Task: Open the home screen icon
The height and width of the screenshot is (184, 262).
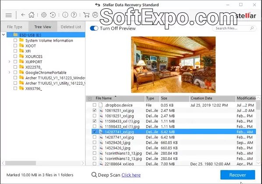Action: click(32, 15)
